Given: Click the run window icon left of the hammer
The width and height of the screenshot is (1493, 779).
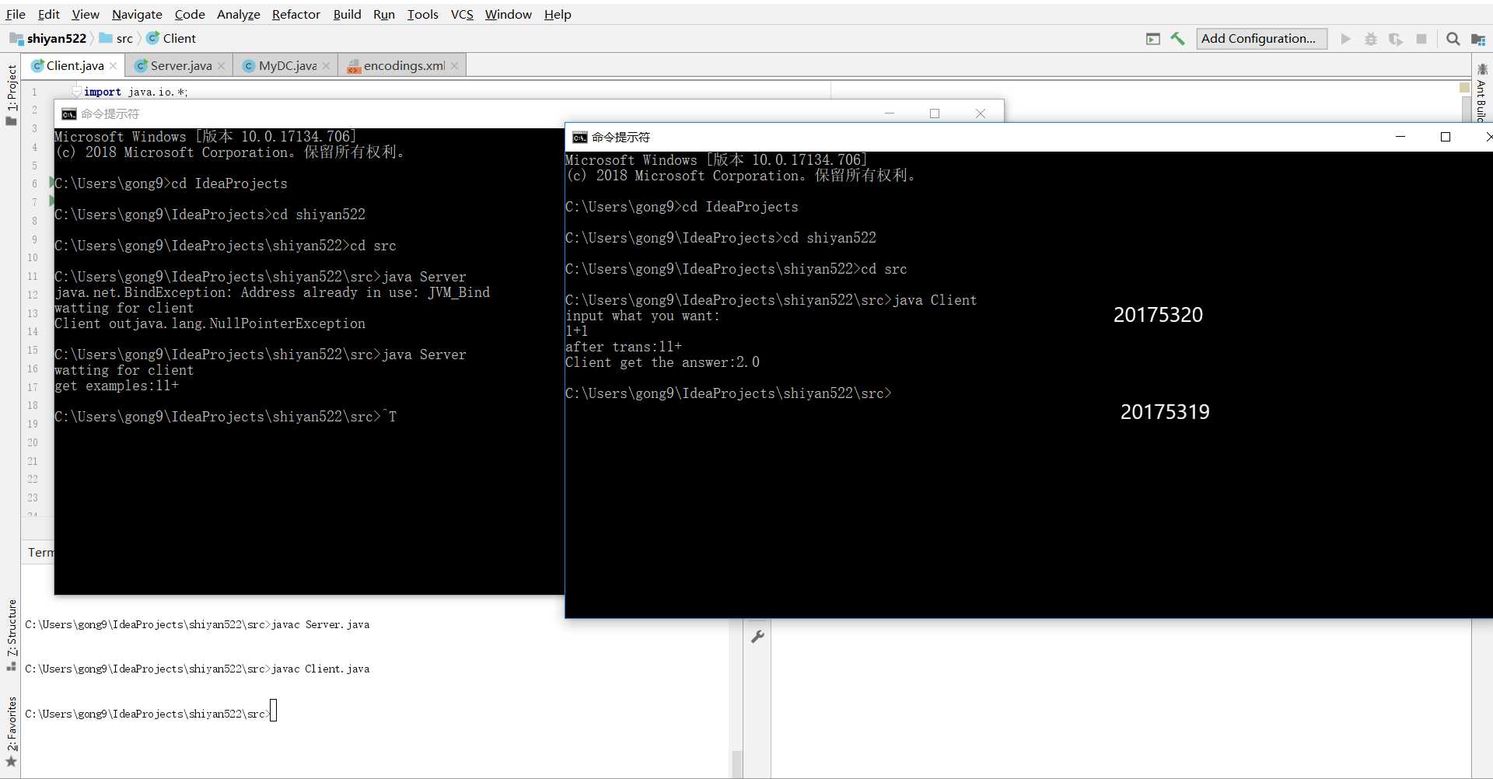Looking at the screenshot, I should pos(1153,39).
